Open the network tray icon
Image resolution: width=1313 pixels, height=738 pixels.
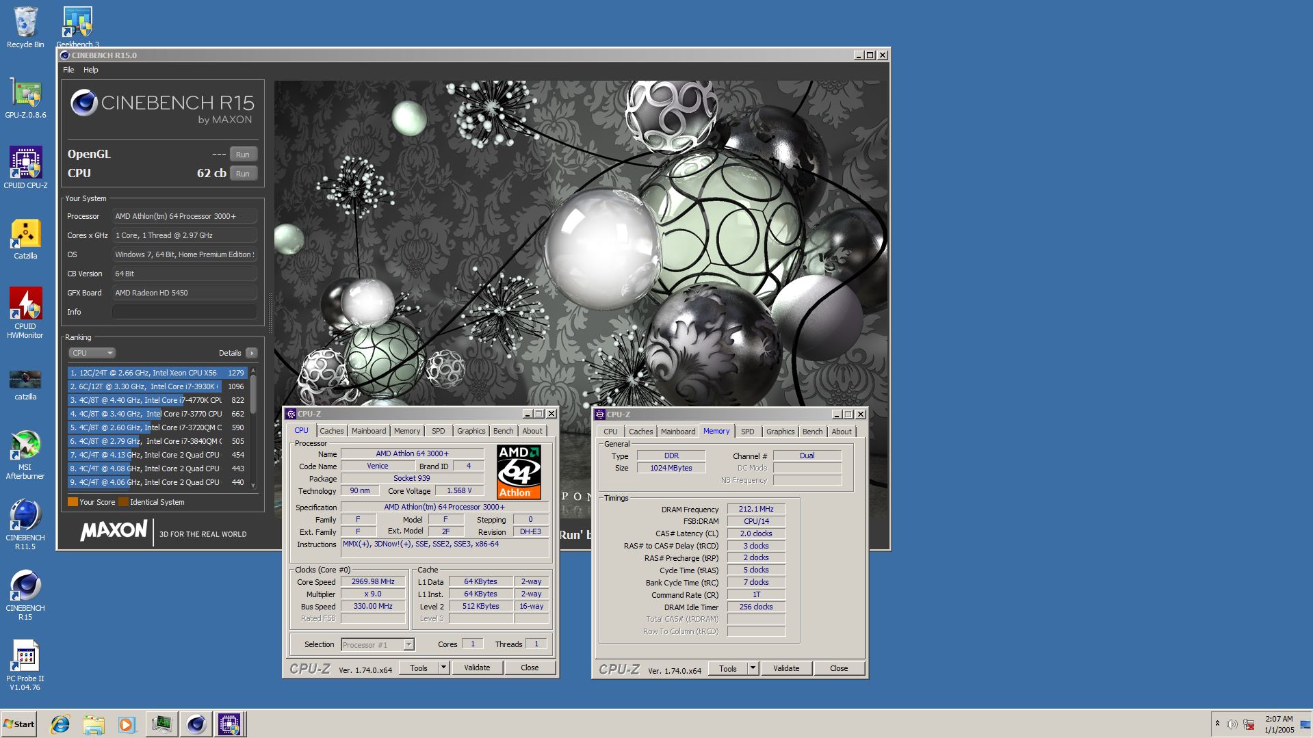click(x=1249, y=724)
